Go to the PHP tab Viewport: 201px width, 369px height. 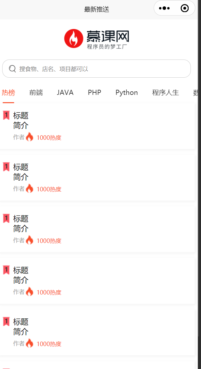click(95, 93)
